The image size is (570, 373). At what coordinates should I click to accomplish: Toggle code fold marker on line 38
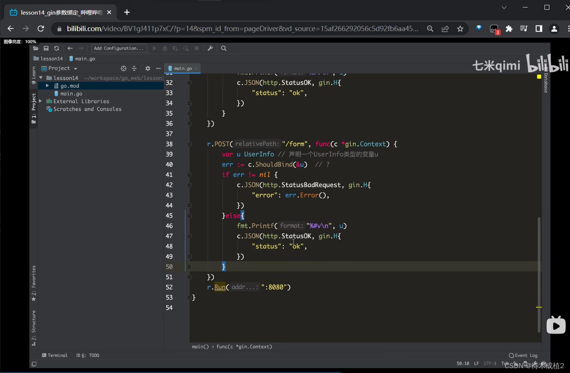(x=189, y=144)
